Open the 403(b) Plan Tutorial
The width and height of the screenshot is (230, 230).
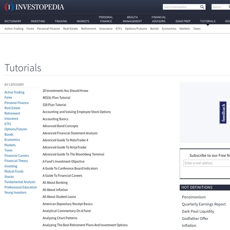56,98
